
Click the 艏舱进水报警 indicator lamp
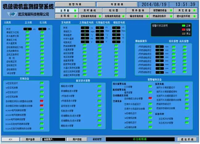point(100,86)
